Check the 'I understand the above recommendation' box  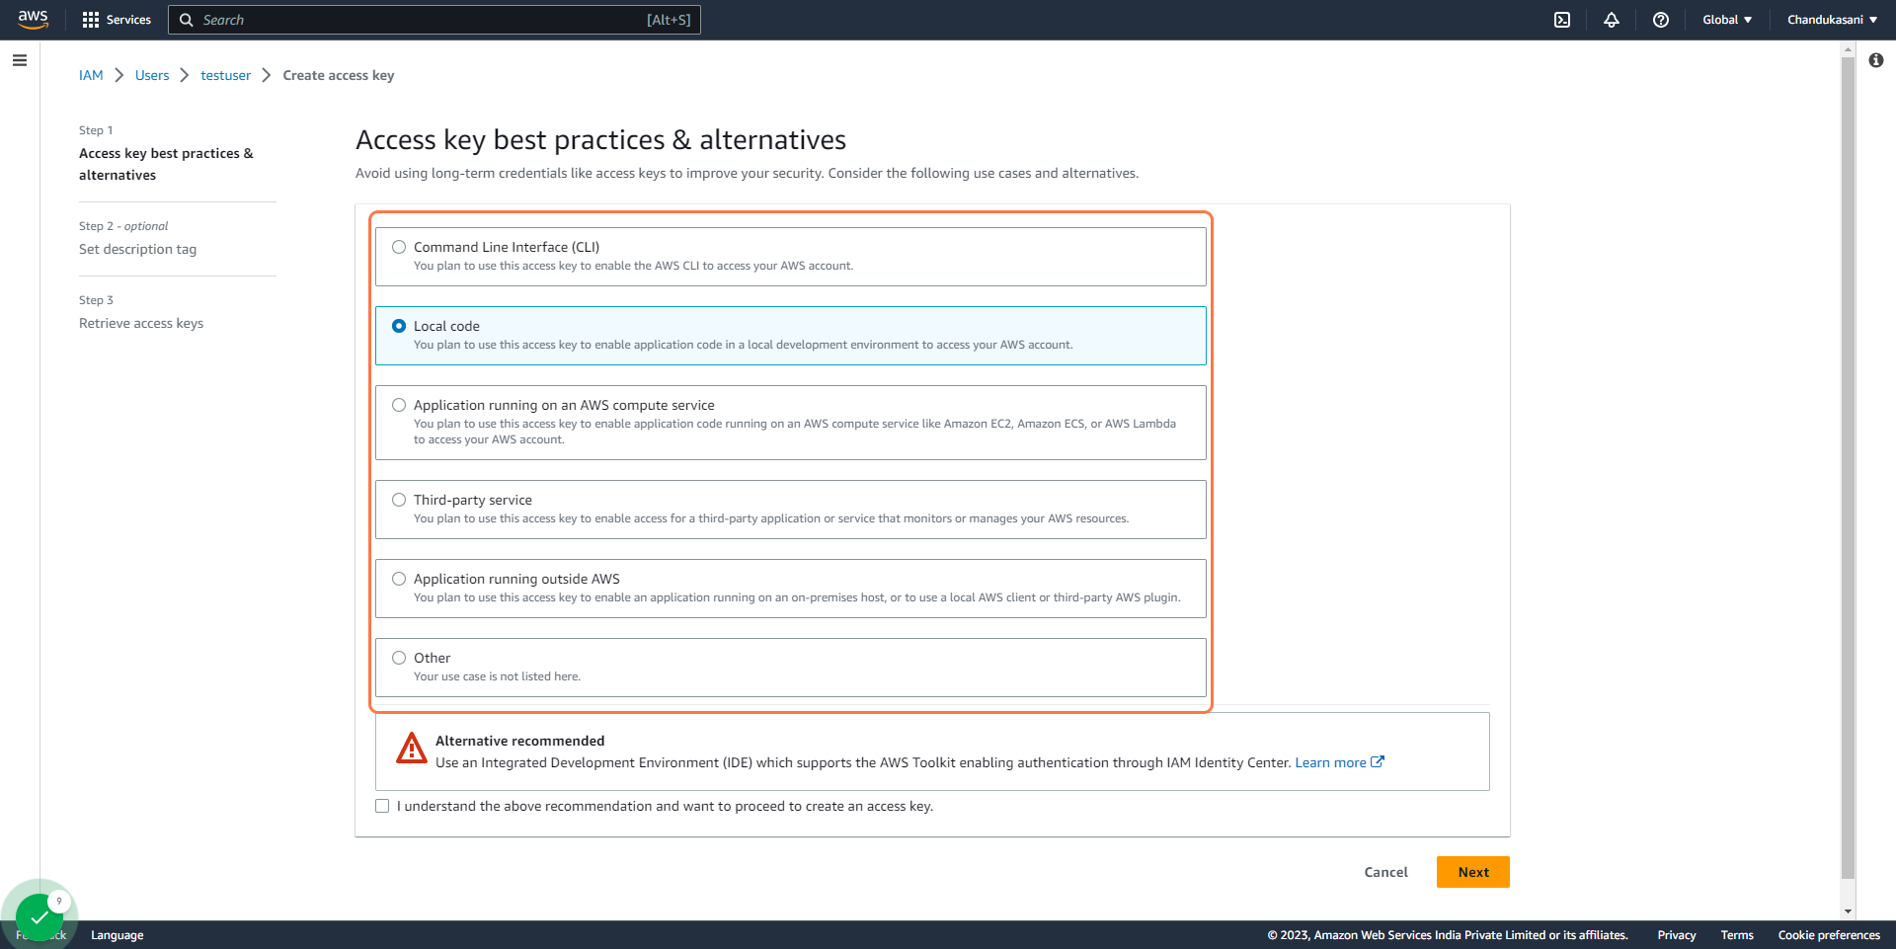(382, 806)
